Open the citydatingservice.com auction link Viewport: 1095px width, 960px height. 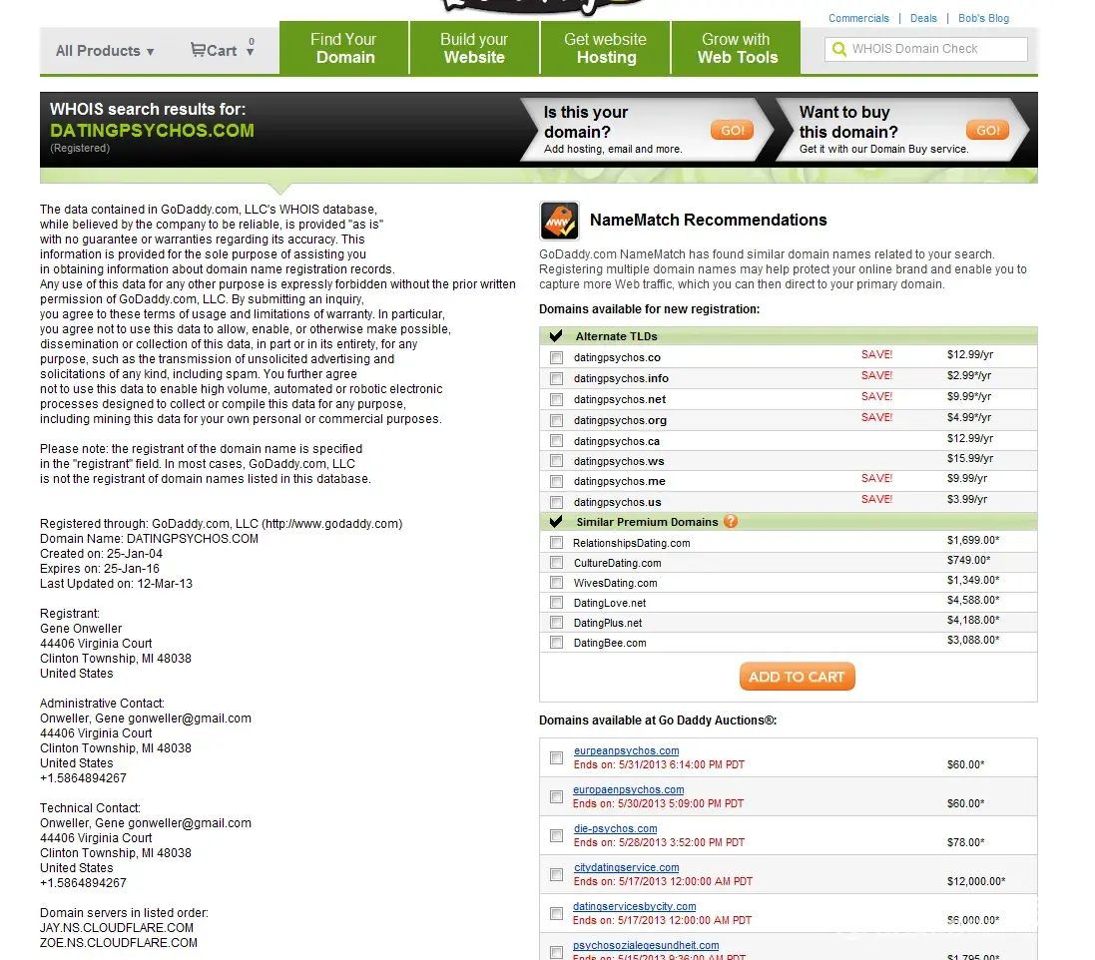point(627,867)
